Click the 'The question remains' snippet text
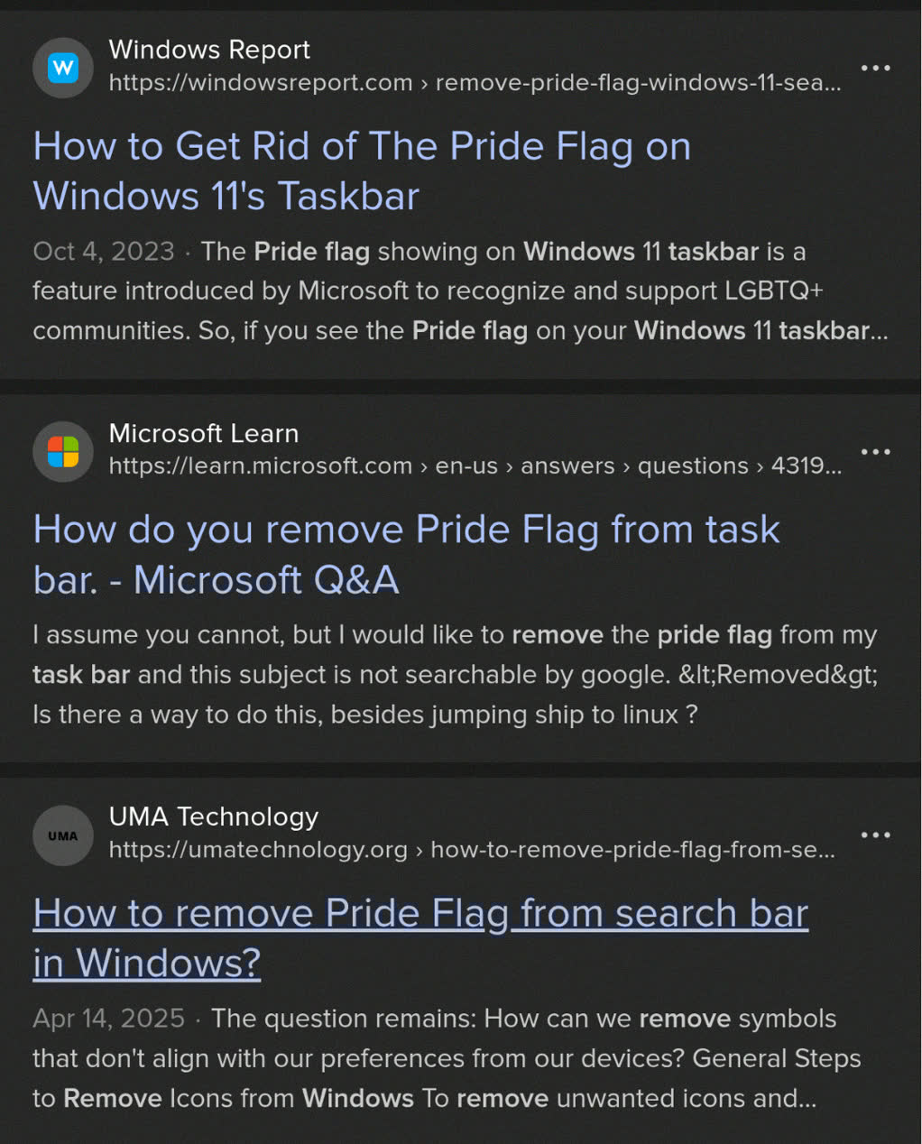Viewport: 922px width, 1144px height. (x=447, y=1057)
